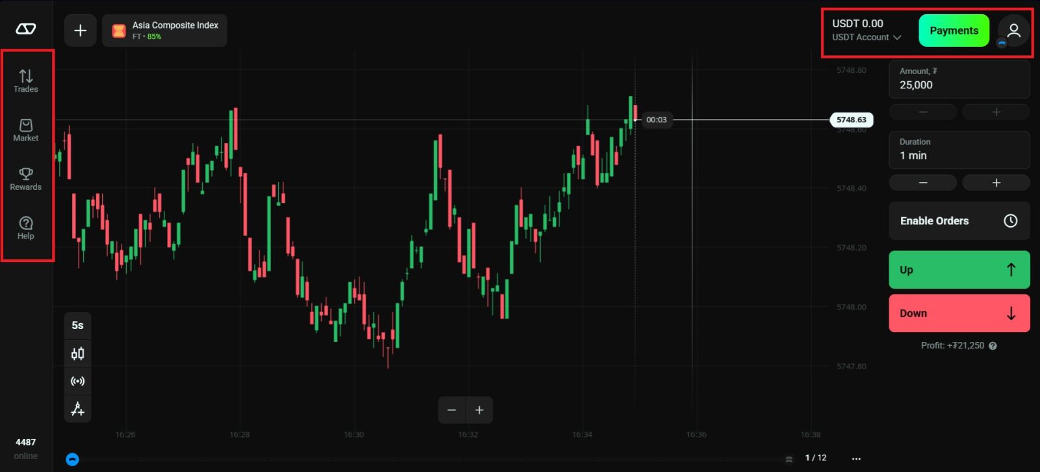
Task: Open the Help section
Action: (x=26, y=228)
